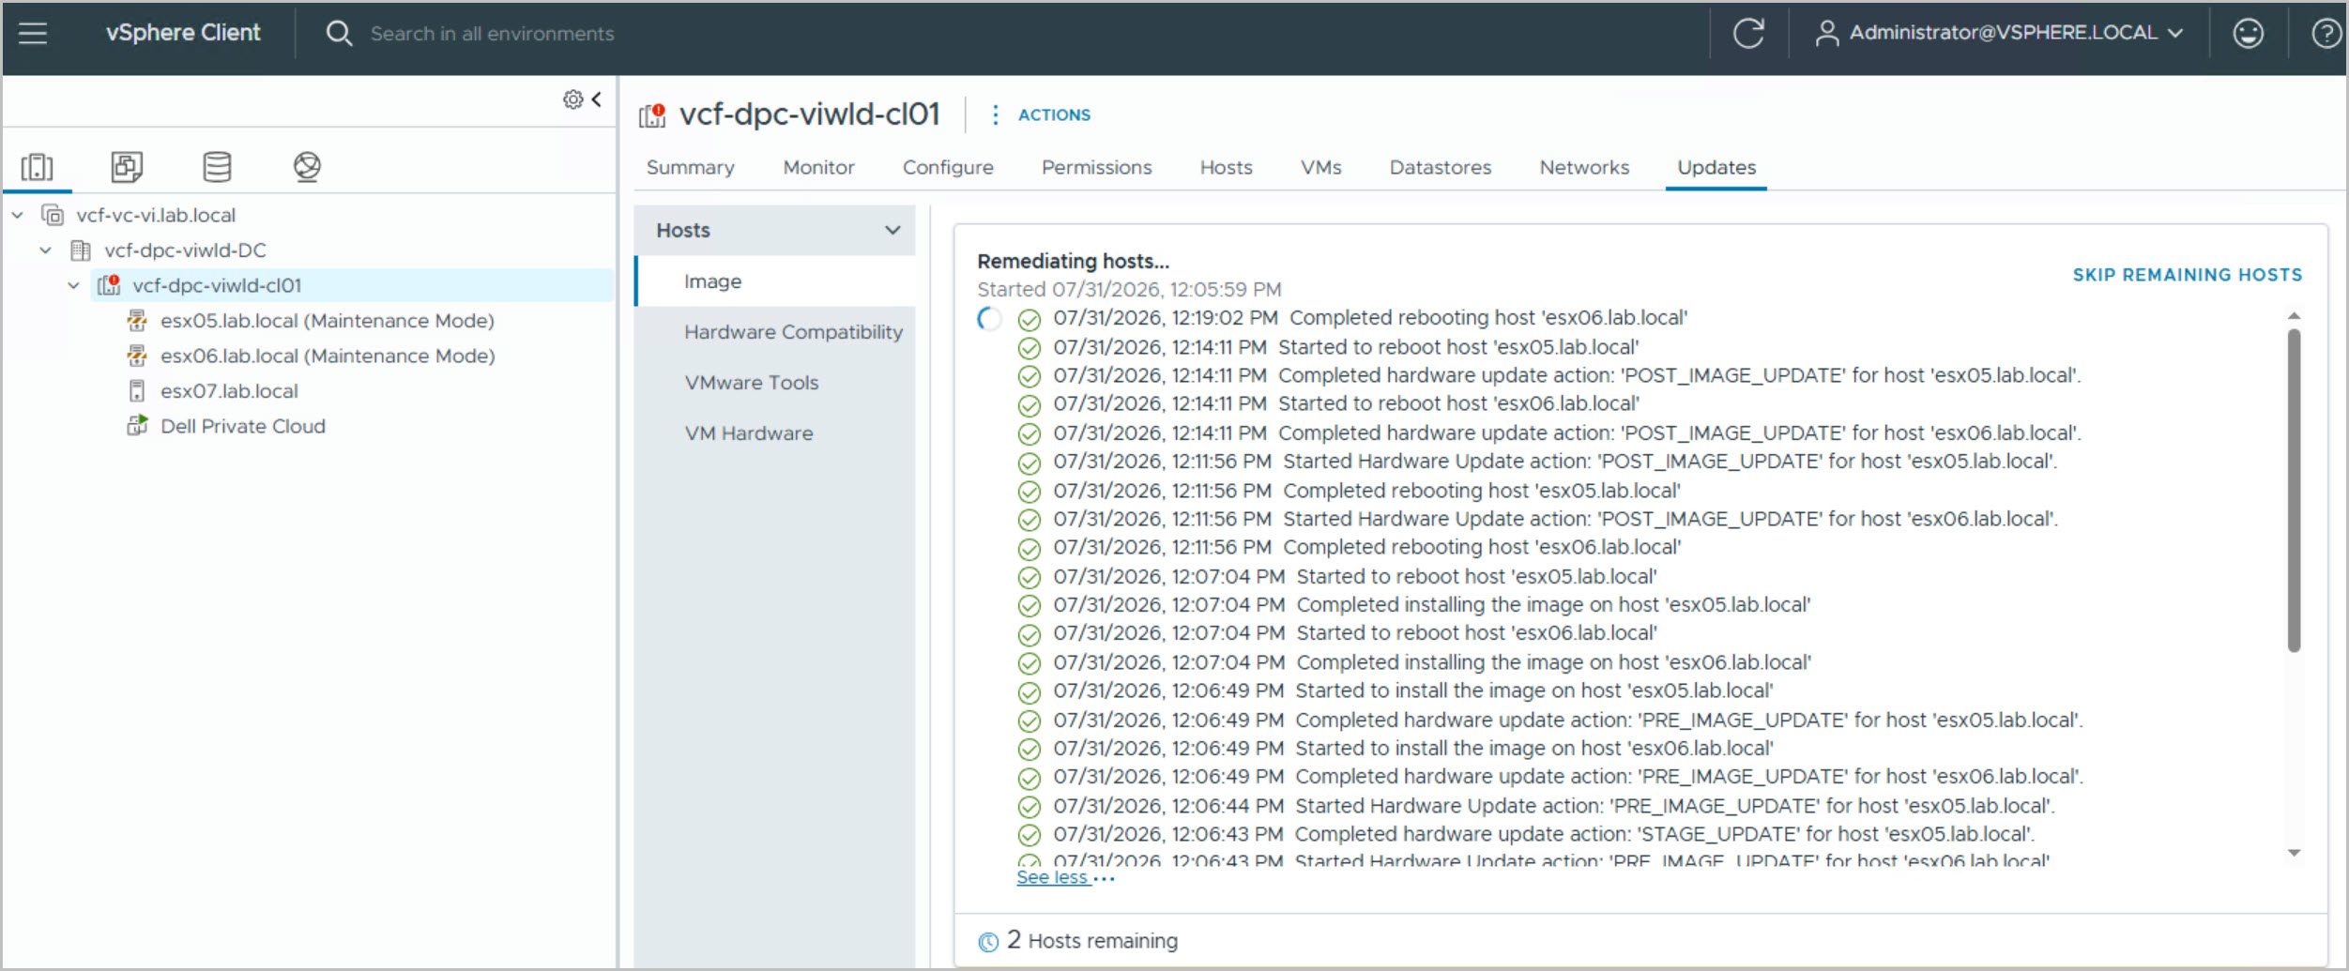Open the ACTIONS menu
The image size is (2349, 971).
[x=1054, y=114]
